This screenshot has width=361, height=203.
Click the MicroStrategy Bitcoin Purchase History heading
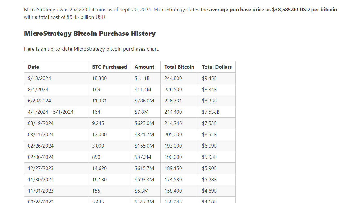coord(90,34)
